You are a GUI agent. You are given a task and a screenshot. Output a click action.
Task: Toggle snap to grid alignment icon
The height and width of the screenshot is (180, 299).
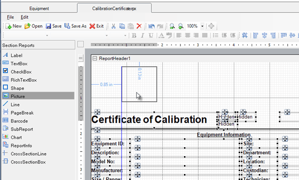[245, 35]
